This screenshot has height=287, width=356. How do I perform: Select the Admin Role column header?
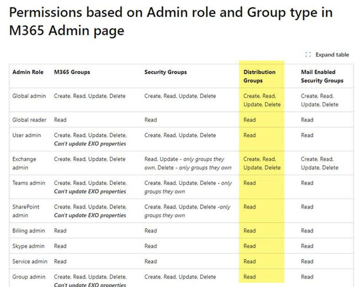28,72
